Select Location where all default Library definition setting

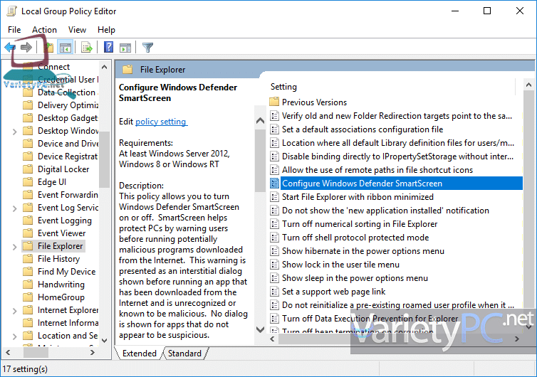[x=398, y=143]
